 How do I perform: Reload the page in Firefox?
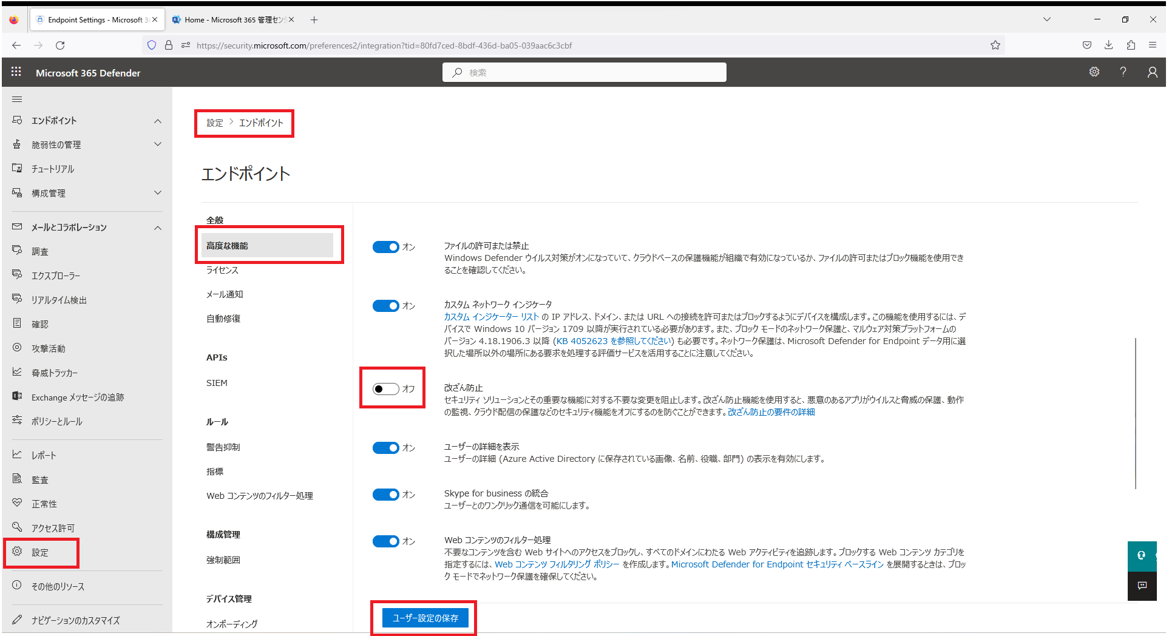tap(60, 45)
